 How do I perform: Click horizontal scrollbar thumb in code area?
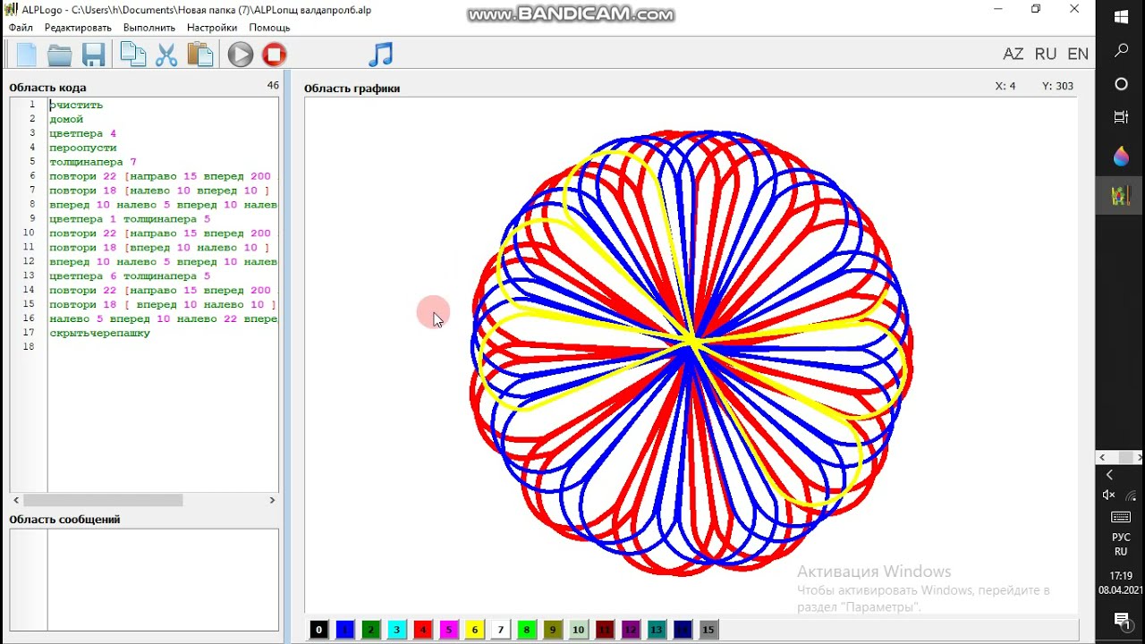pos(103,501)
